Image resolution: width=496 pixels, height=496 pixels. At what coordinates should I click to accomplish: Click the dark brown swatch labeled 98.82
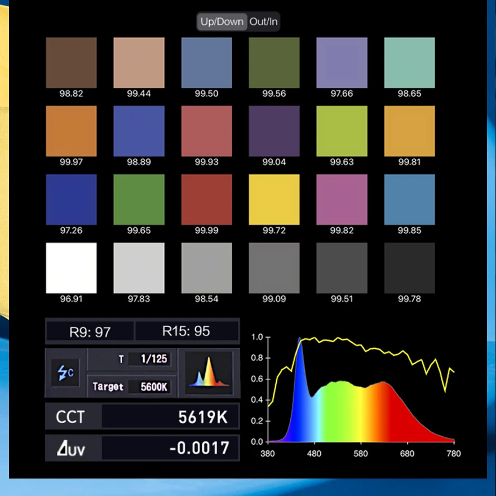pos(71,63)
